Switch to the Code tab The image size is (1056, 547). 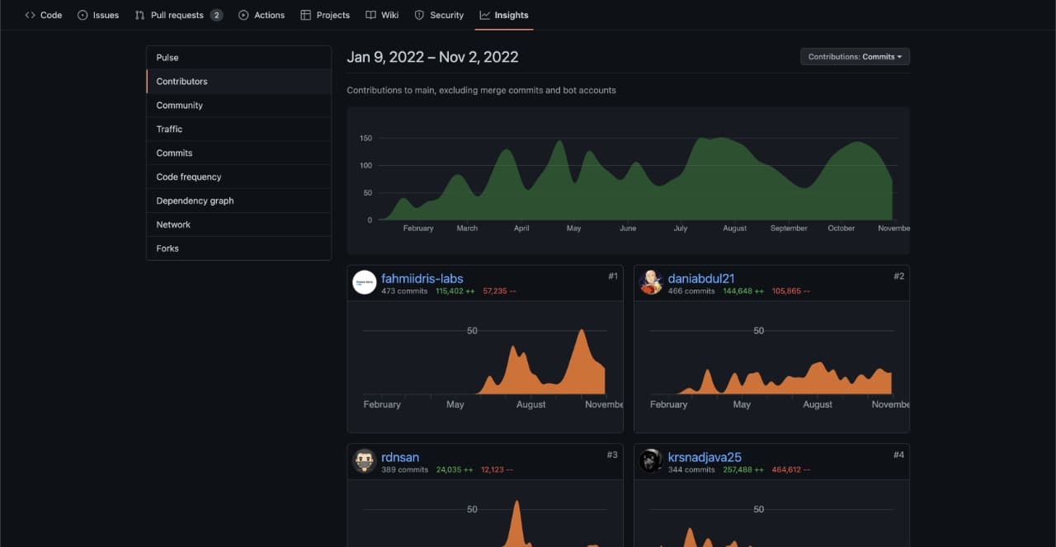point(44,15)
